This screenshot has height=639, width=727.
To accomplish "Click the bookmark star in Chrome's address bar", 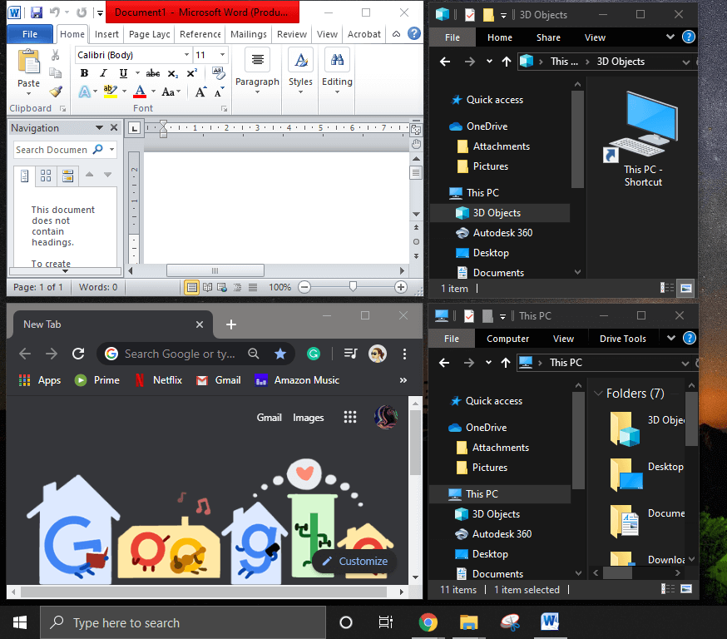I will [280, 354].
